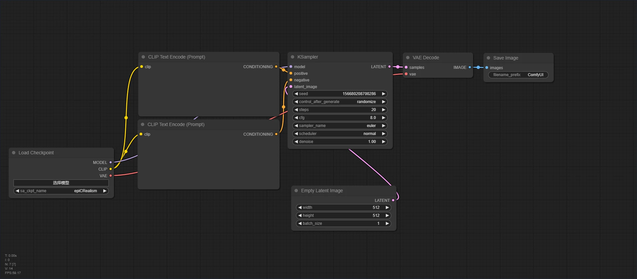Screen dimensions: 637x279
Task: Click the denoise value slider
Action: coord(340,142)
